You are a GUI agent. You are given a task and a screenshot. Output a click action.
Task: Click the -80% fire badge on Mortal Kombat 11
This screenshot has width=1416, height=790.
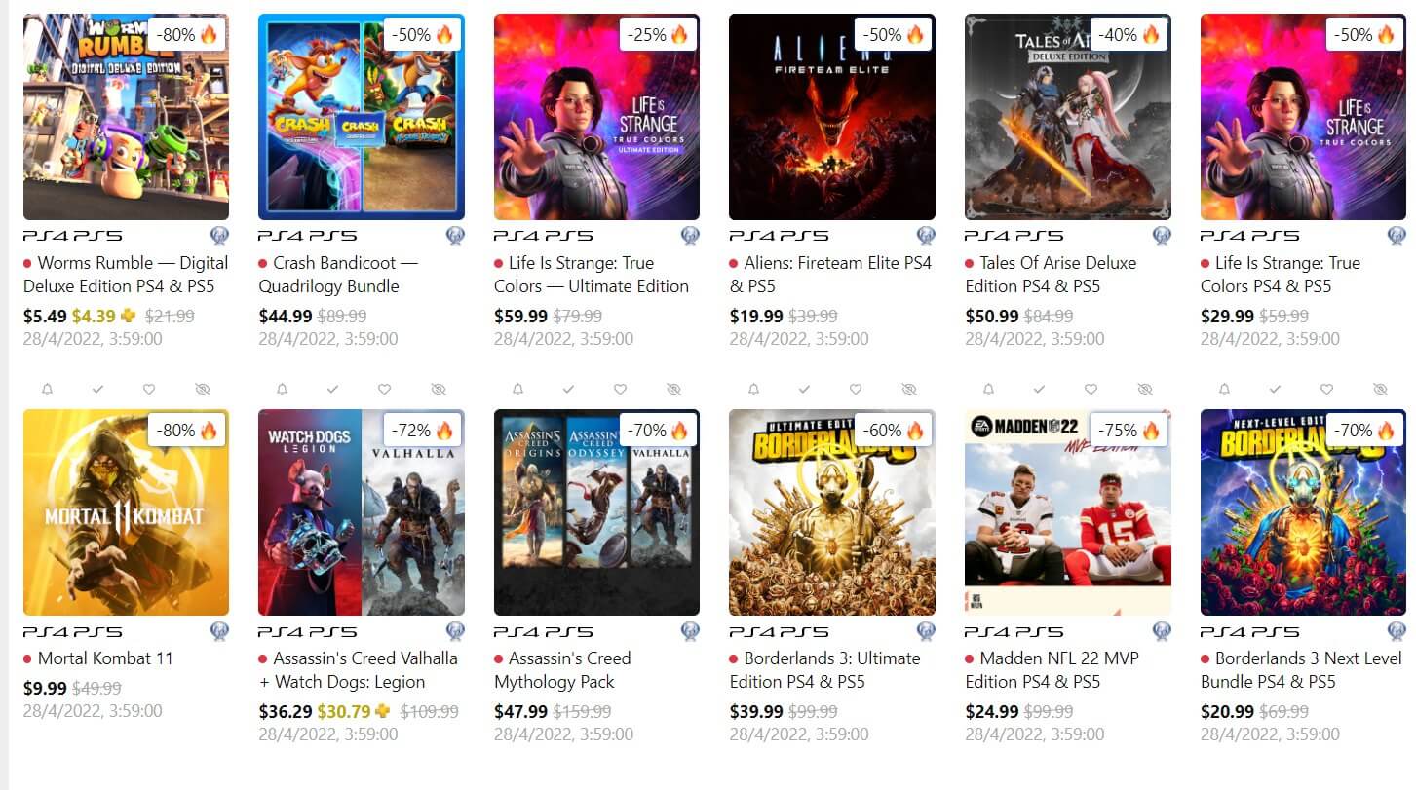point(187,430)
